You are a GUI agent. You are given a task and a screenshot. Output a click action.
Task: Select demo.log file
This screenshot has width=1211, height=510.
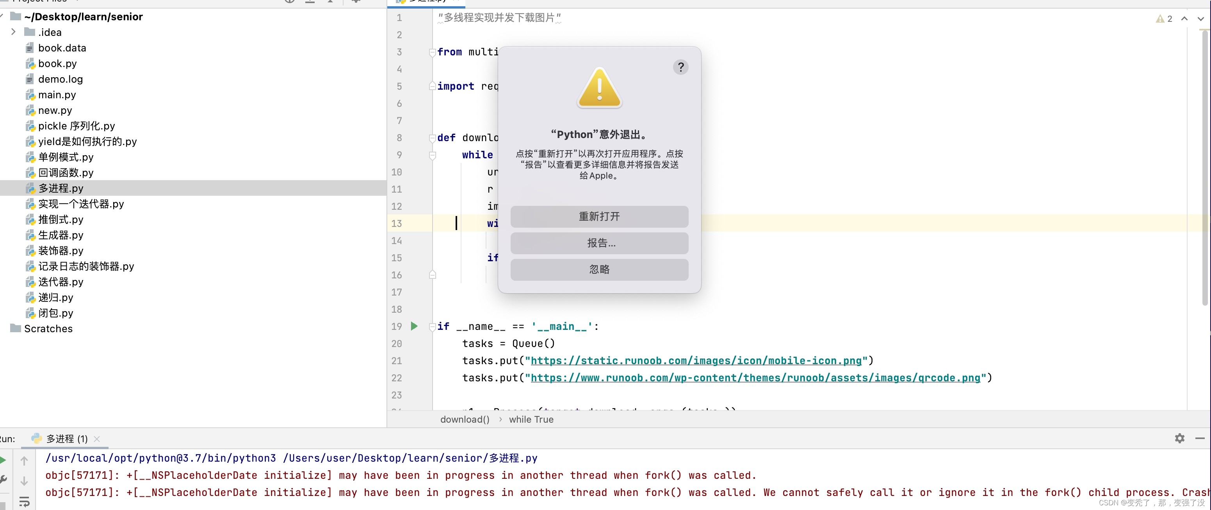pos(60,79)
